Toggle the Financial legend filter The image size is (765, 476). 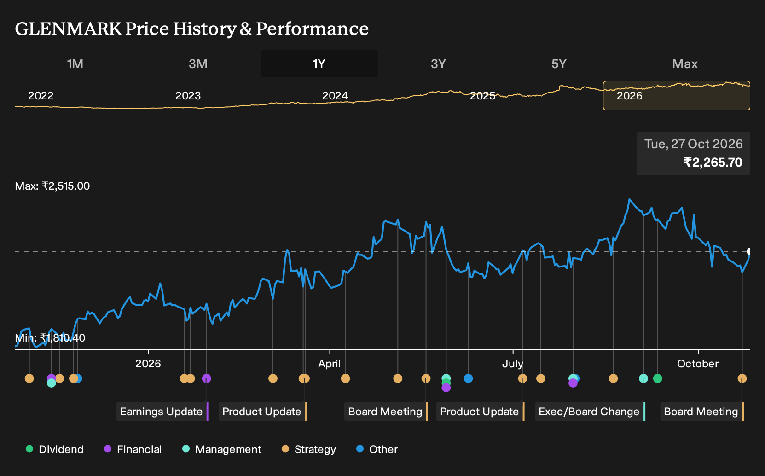(133, 449)
